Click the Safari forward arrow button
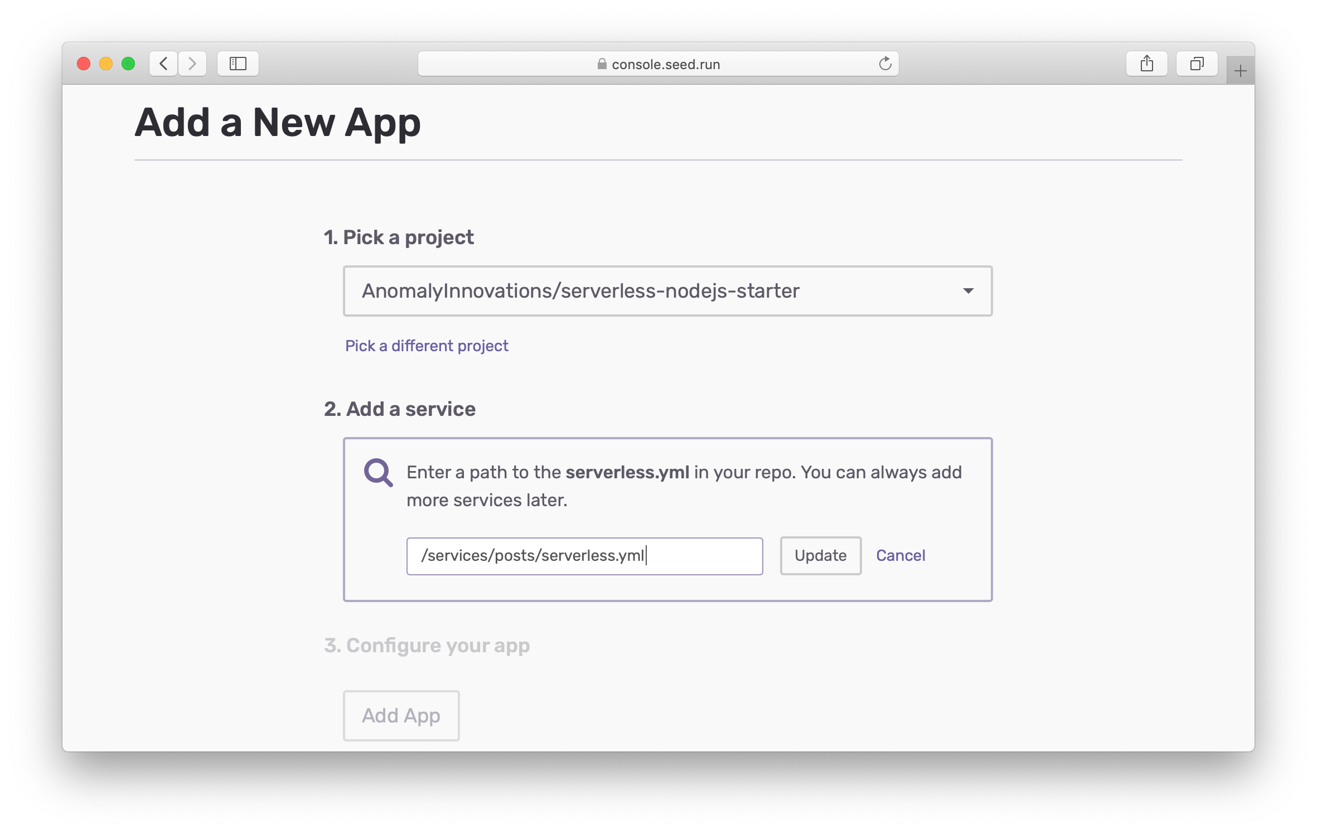This screenshot has width=1317, height=834. 192,64
